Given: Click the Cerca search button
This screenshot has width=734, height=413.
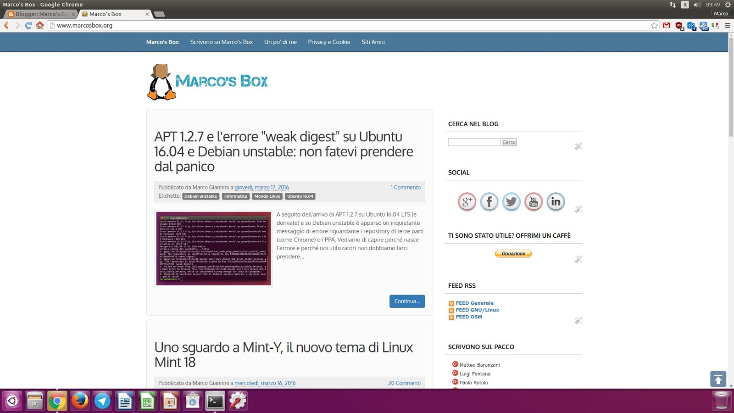Looking at the screenshot, I should pyautogui.click(x=509, y=142).
